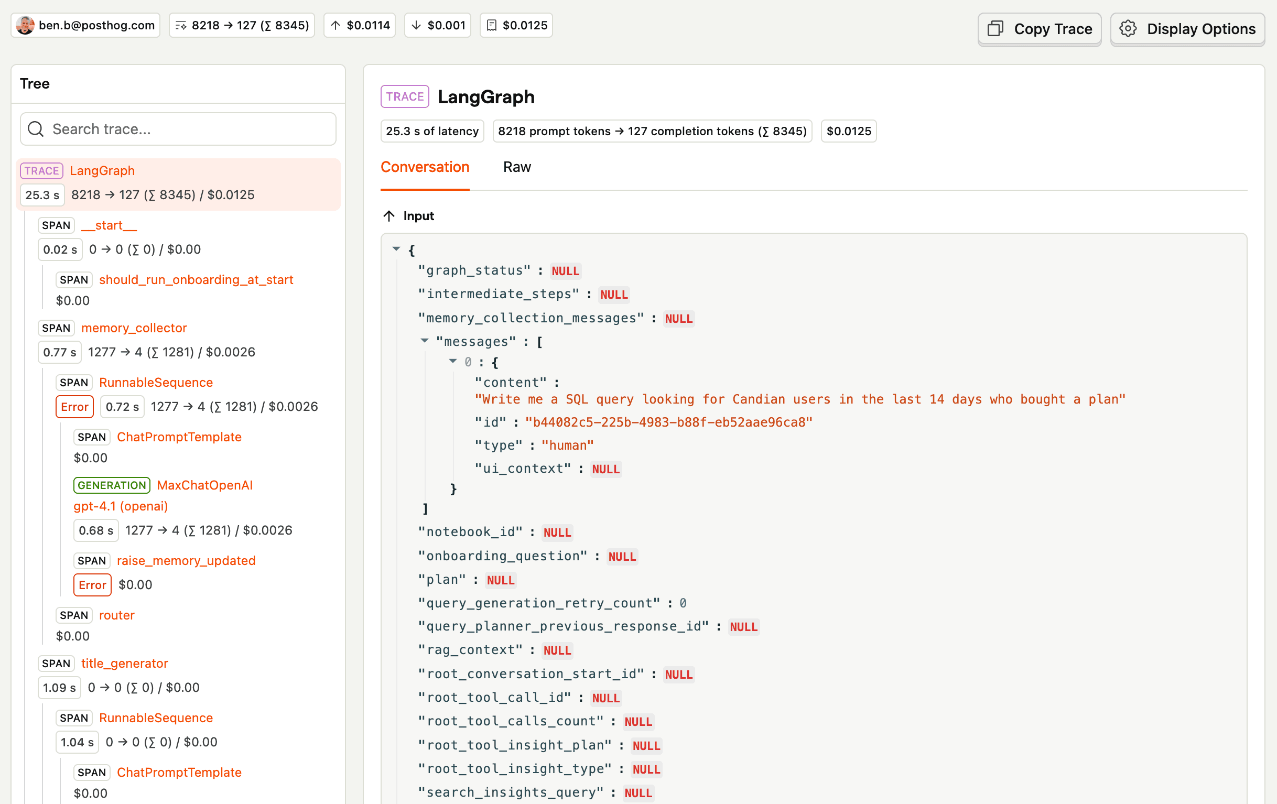Open the router span
Screen dimensions: 1277x804
(116, 615)
